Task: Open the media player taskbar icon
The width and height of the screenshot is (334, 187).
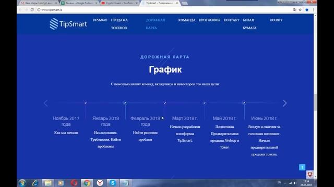Action: click(x=61, y=183)
